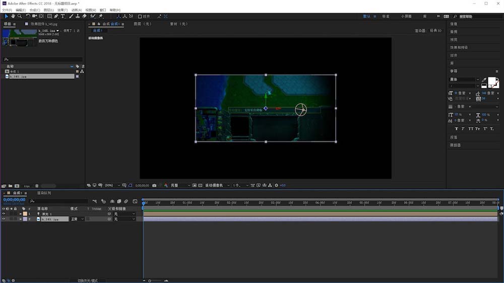The height and width of the screenshot is (283, 504).
Task: Enable the snapping checkbox in toolbar
Action: click(140, 16)
